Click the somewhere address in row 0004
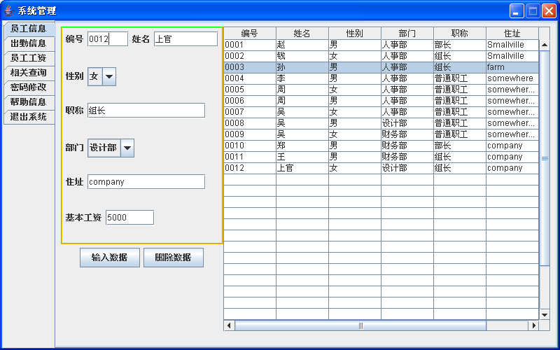This screenshot has height=350, width=560. (x=512, y=78)
